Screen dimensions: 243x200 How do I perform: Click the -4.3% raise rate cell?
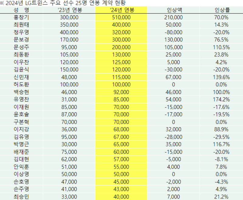pos(221,181)
